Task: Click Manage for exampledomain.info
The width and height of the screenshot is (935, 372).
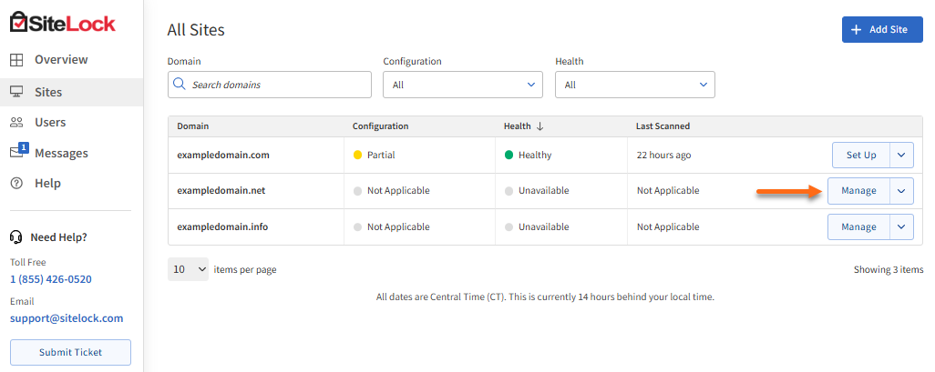Action: click(x=858, y=226)
